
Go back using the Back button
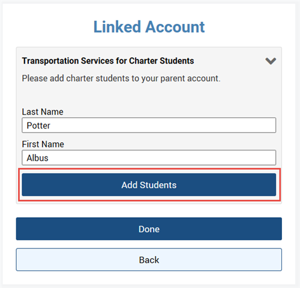149,260
